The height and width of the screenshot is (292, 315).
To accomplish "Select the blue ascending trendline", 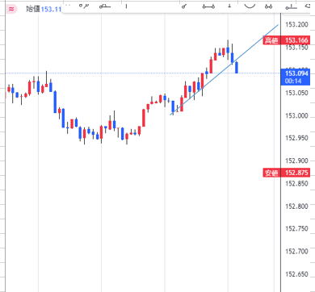I will point(224,70).
